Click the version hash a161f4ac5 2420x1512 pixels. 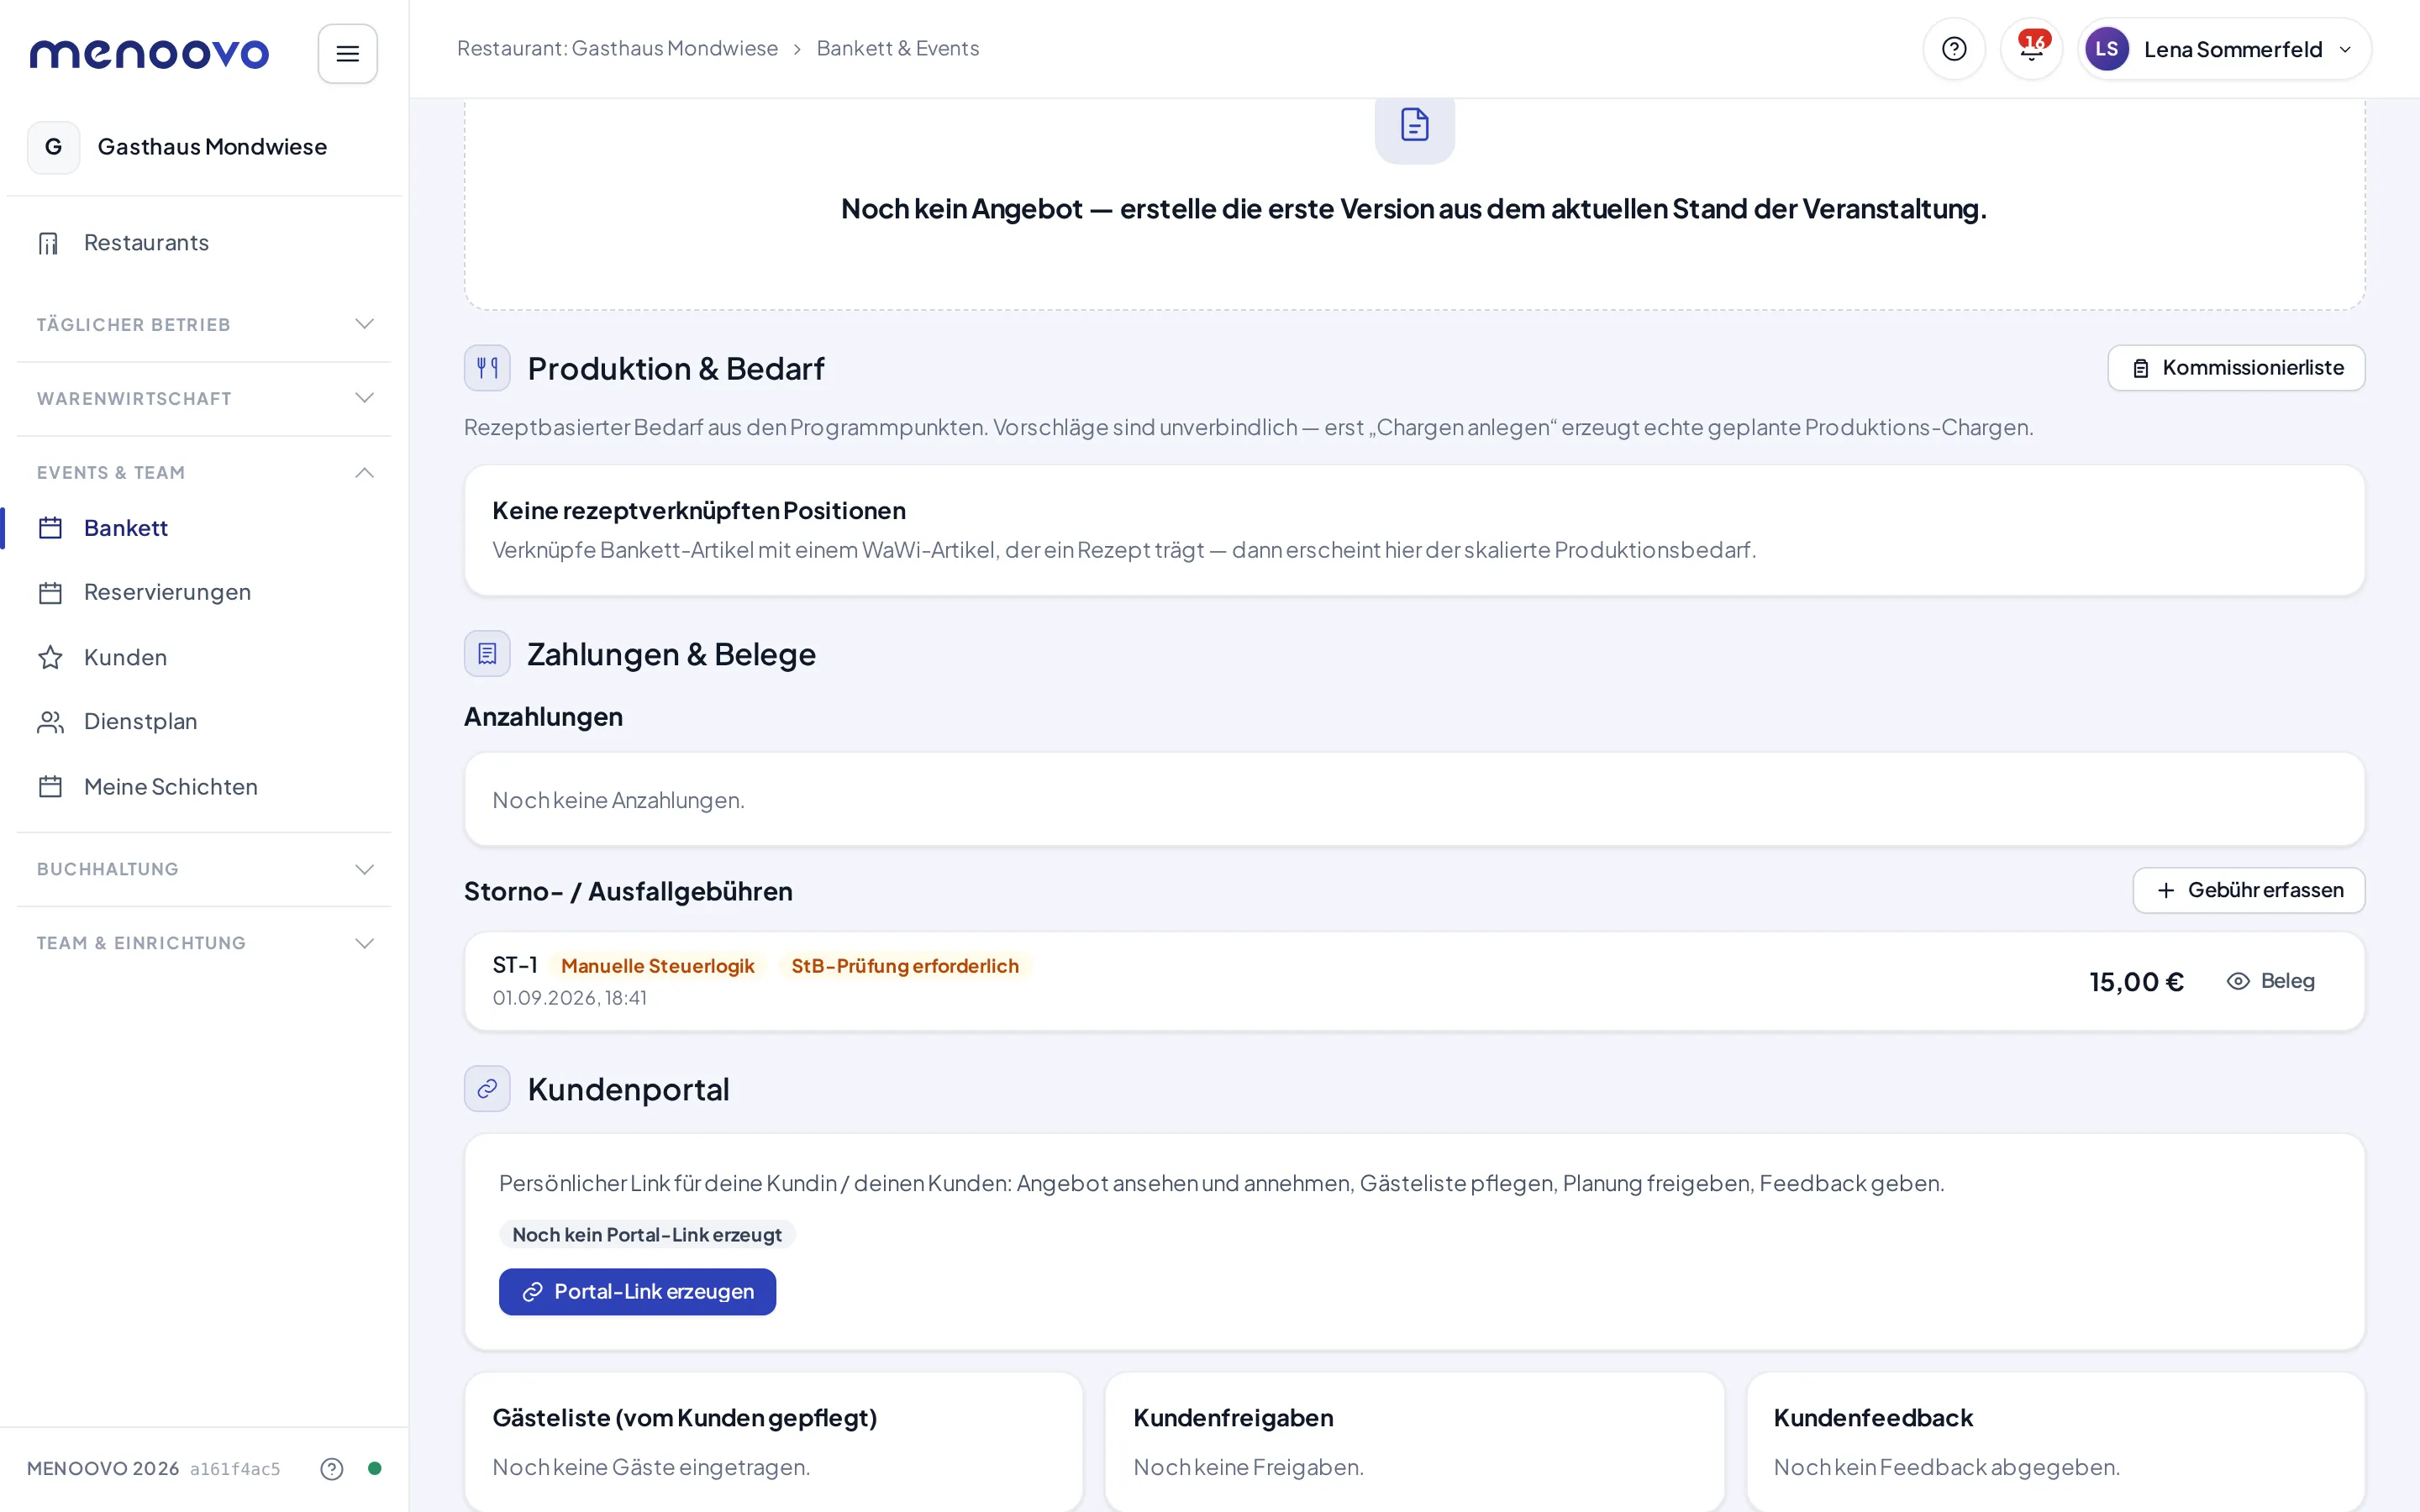pyautogui.click(x=235, y=1469)
